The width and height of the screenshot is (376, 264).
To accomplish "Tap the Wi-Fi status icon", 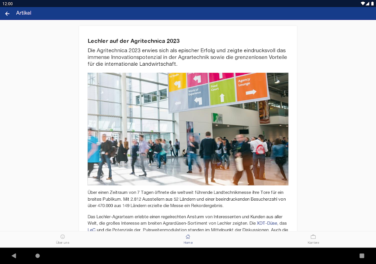I will pos(363,4).
